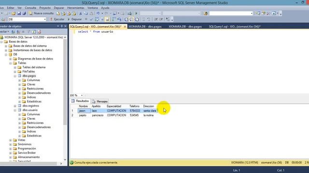Select the 'jason' cell in results
Viewport: 309px width, 173px height.
point(84,111)
